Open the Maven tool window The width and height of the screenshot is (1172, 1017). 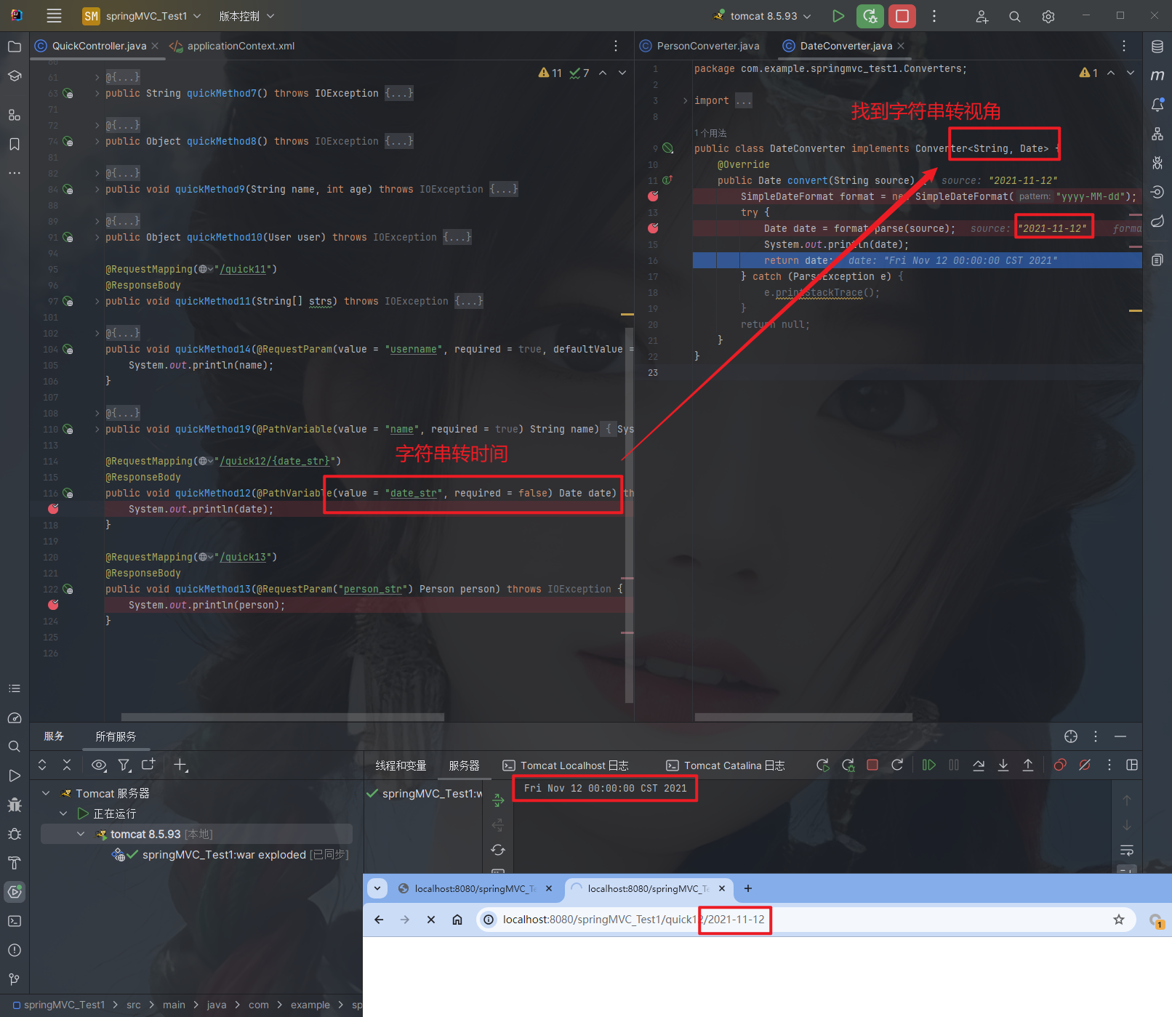click(x=1157, y=76)
